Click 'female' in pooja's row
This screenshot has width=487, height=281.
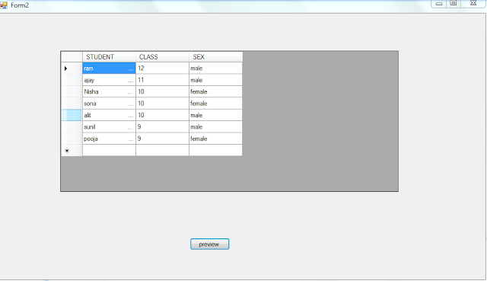tap(215, 139)
